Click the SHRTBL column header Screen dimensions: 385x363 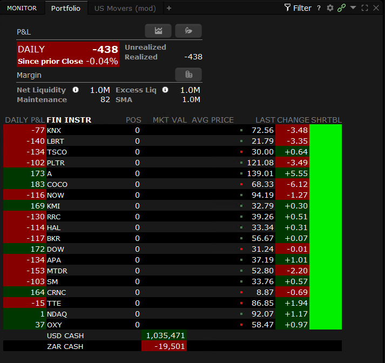click(x=326, y=120)
